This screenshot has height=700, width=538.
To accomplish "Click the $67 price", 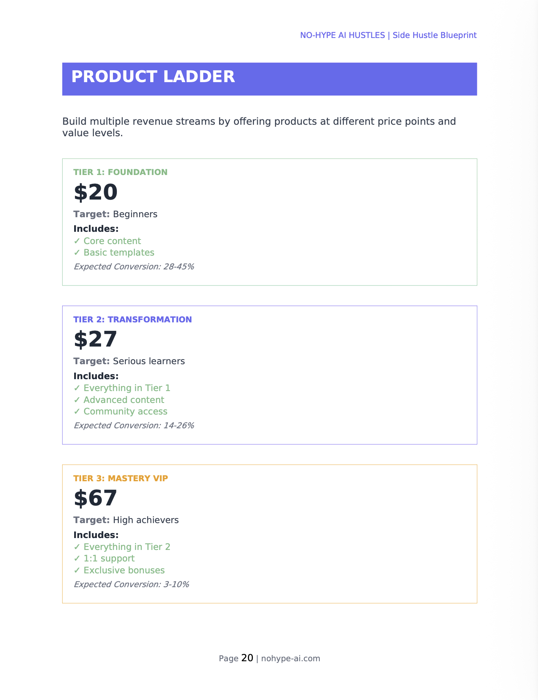I will 95,498.
